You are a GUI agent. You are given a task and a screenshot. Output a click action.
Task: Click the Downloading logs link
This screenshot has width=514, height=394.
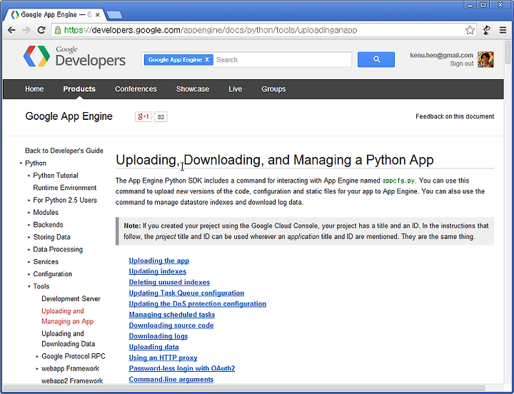[158, 336]
